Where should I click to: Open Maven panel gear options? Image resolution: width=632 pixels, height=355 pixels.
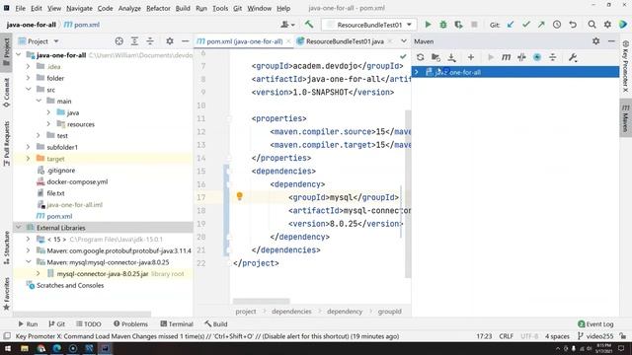[595, 41]
